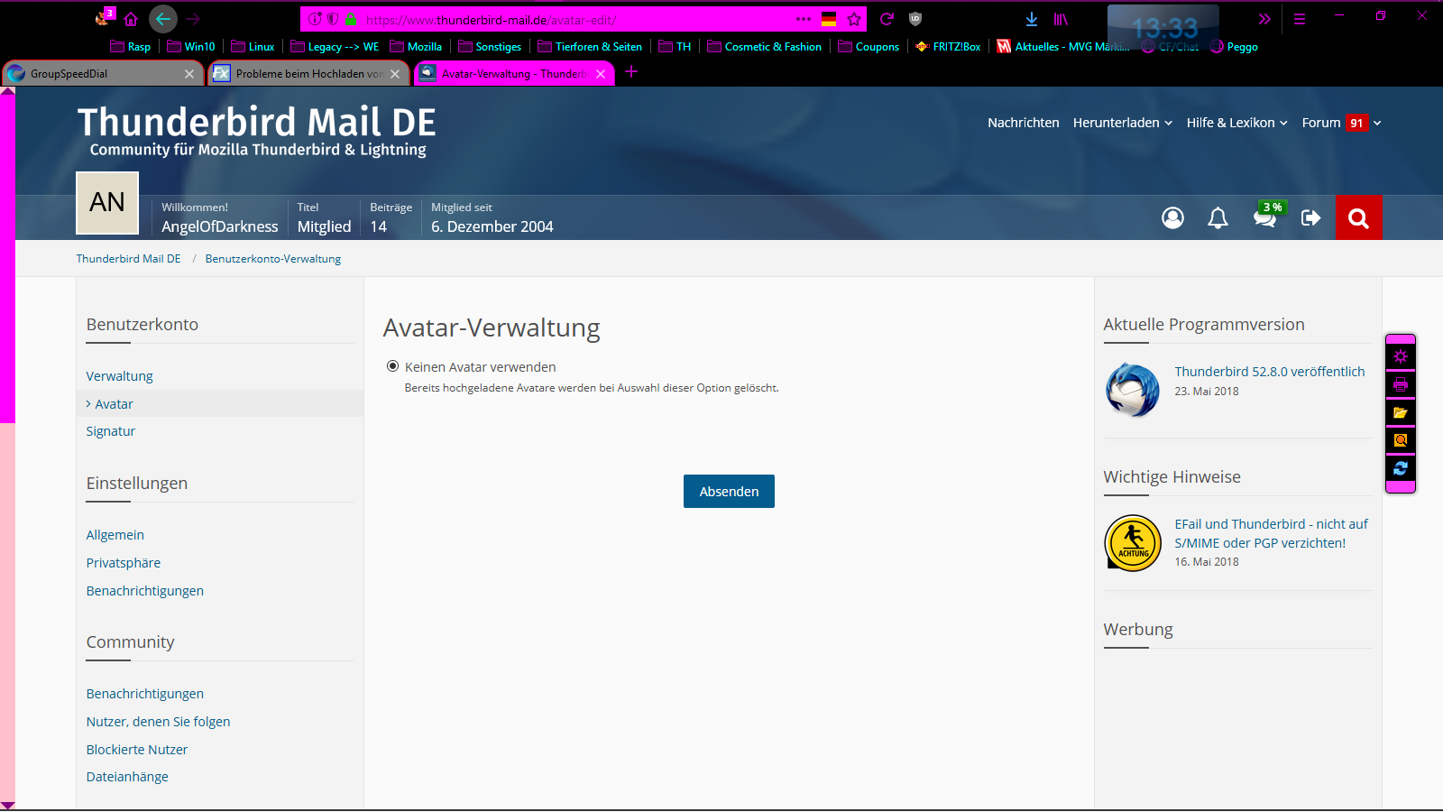Close the Avatar-Verwaltung tab
1443x812 pixels.
tap(601, 74)
